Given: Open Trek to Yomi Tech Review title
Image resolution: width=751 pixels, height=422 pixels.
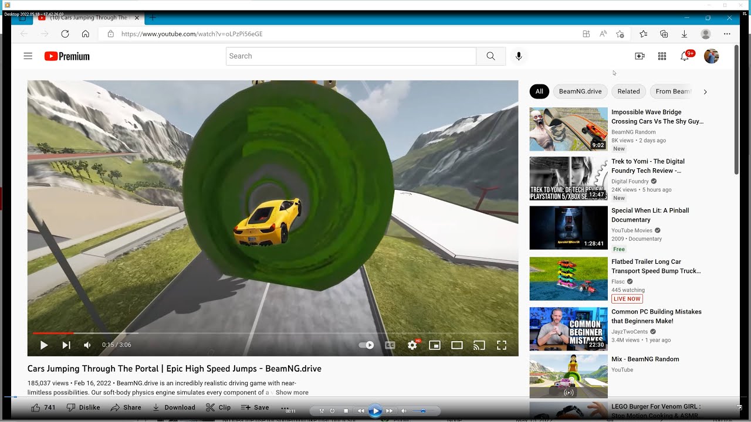Looking at the screenshot, I should coord(648,166).
